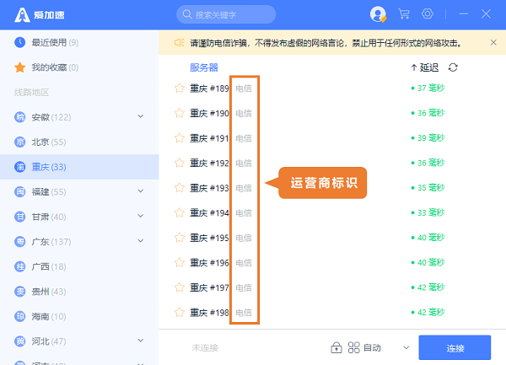This screenshot has height=365, width=506.
Task: Click the lock icon in bottom bar
Action: tap(336, 347)
